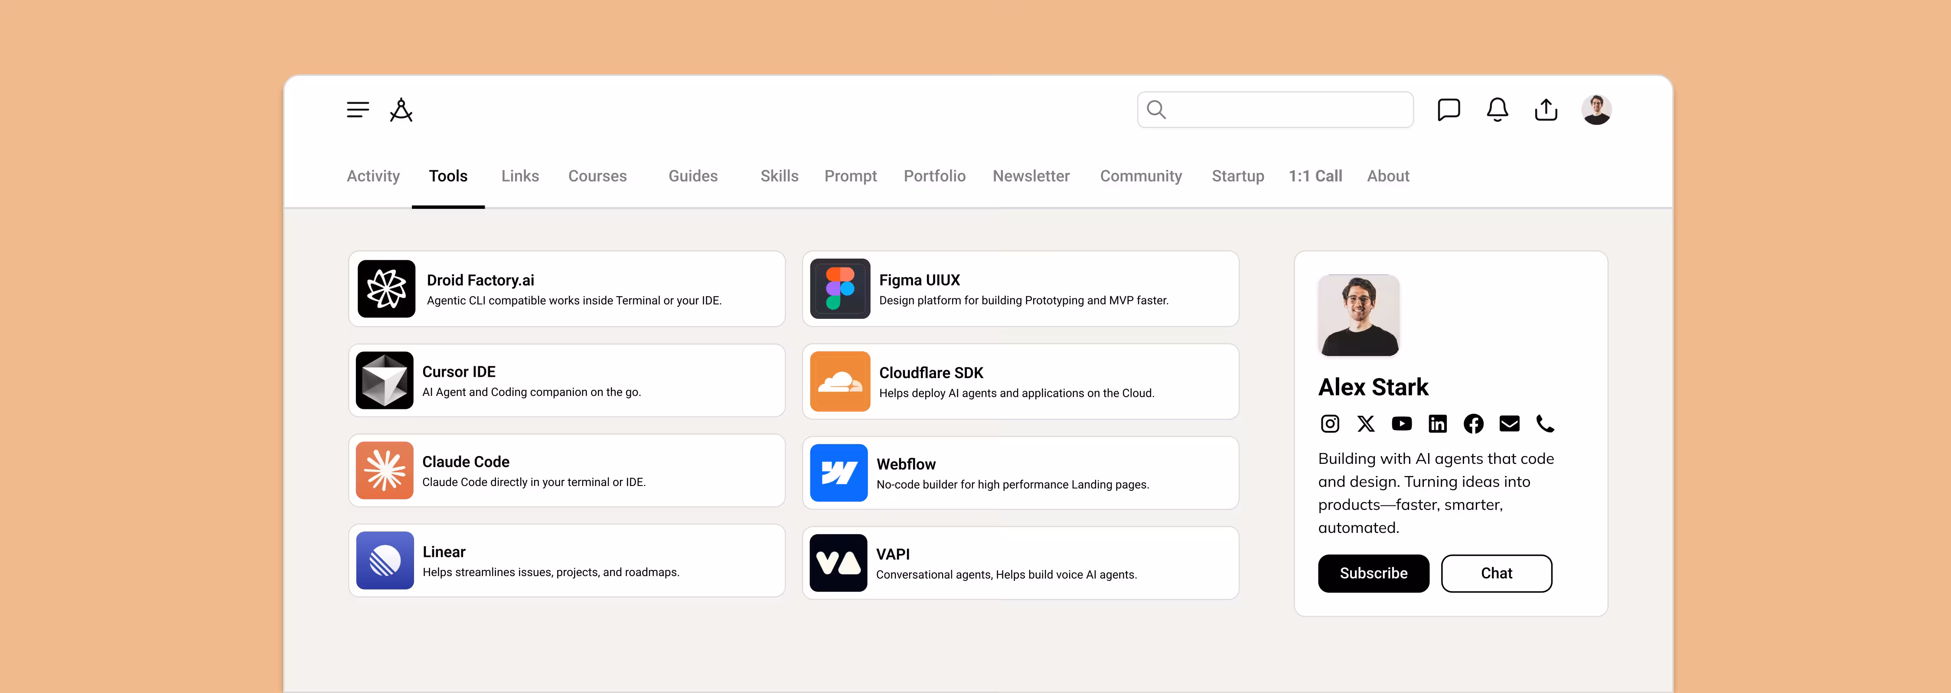
Task: Click the Figma UIUX title
Action: [920, 280]
